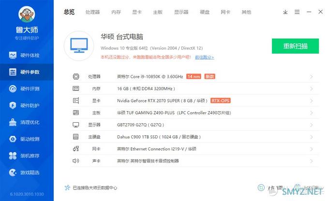The height and width of the screenshot is (201, 329).
Task: Click the Windows 10 专业版 64位 version text
Action: pyautogui.click(x=152, y=48)
